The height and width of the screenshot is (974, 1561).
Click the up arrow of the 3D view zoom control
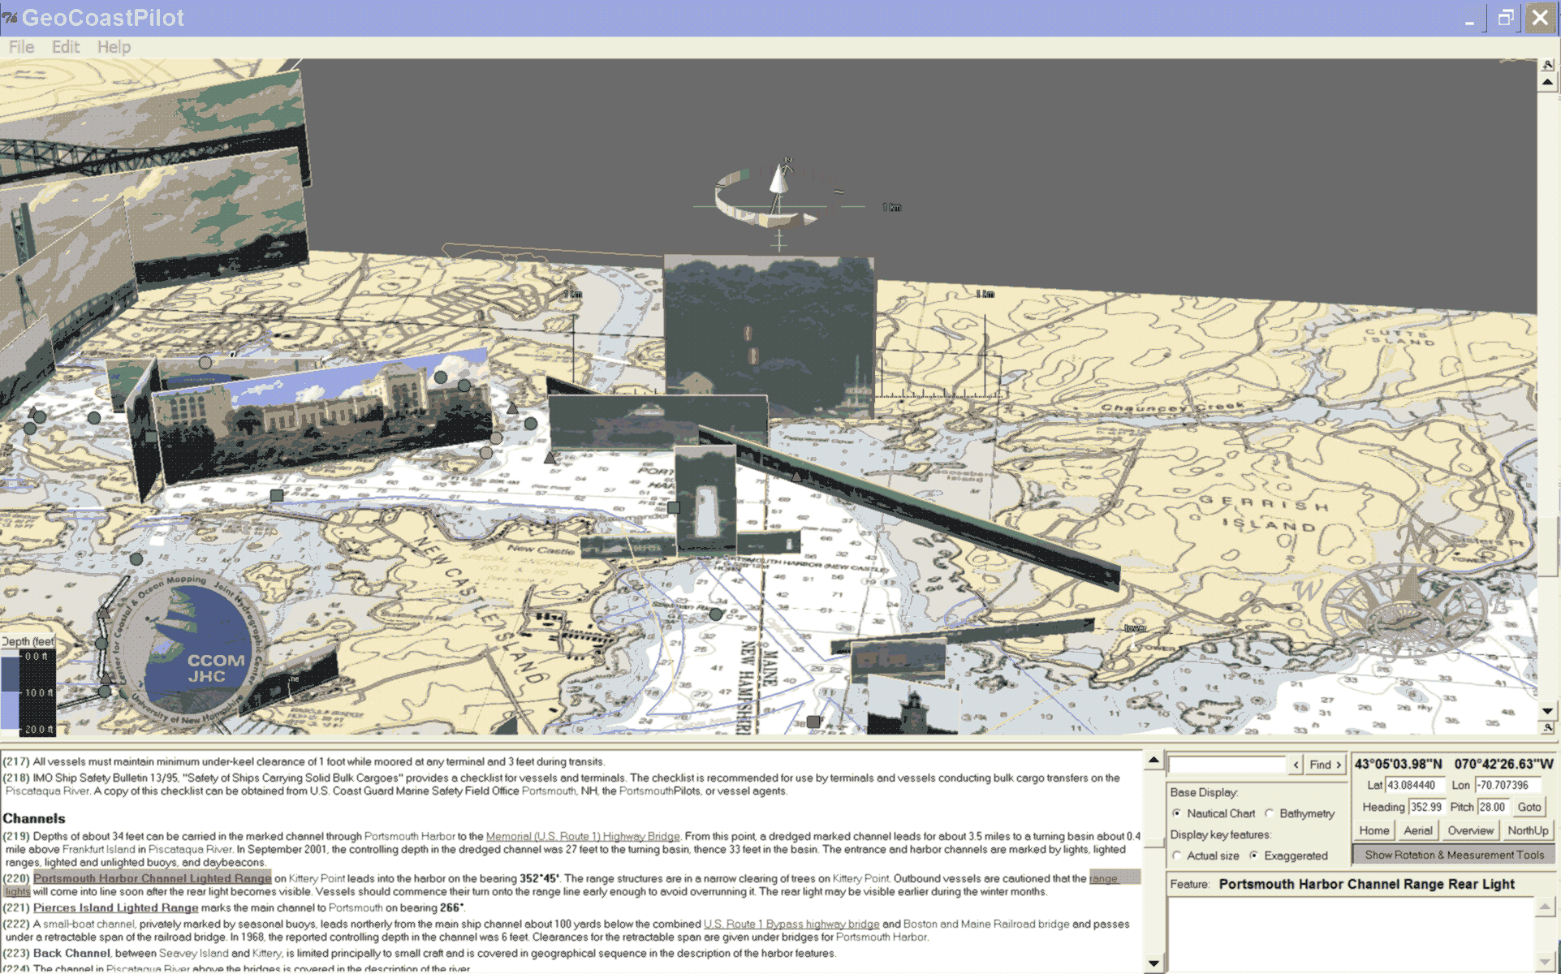pos(1548,82)
